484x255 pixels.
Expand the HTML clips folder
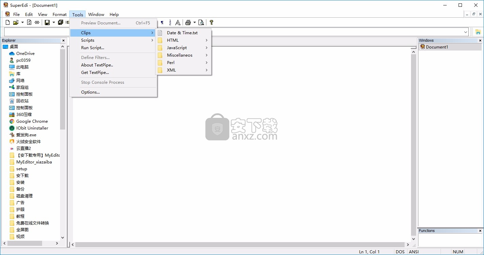click(x=183, y=40)
